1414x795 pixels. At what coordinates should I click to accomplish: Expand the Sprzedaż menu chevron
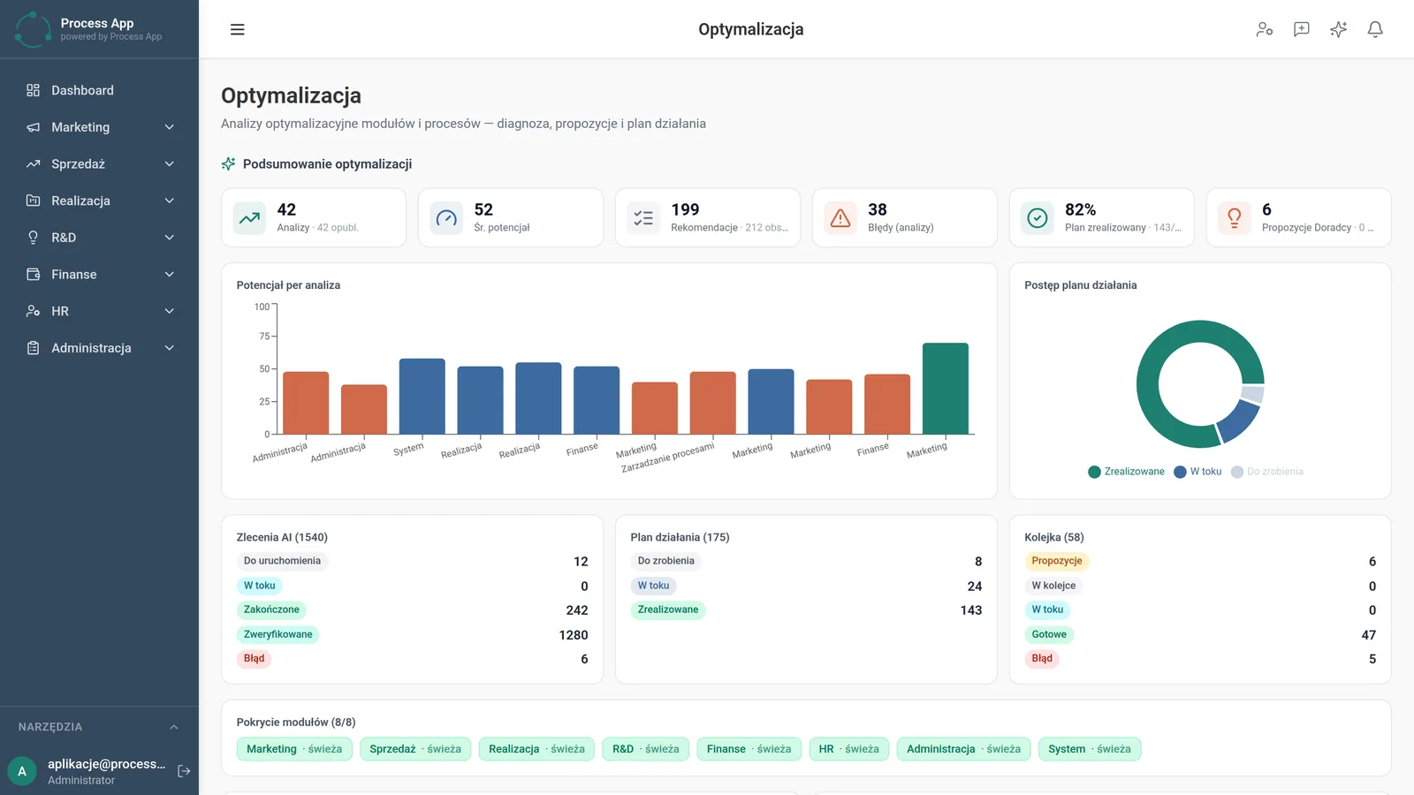[170, 164]
